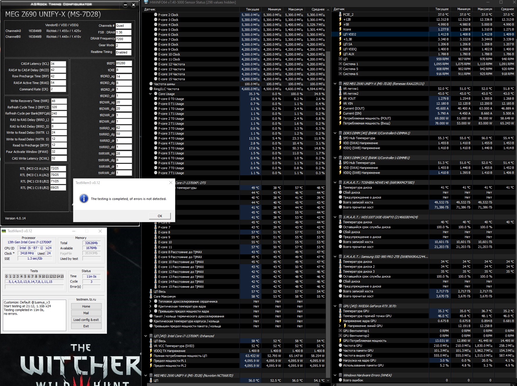517x386 pixels.
Task: Click the scroll-up arrow of the left sensor list
Action: point(328,10)
